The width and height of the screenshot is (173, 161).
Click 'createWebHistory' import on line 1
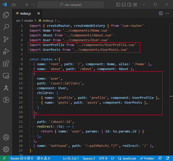tap(89, 26)
